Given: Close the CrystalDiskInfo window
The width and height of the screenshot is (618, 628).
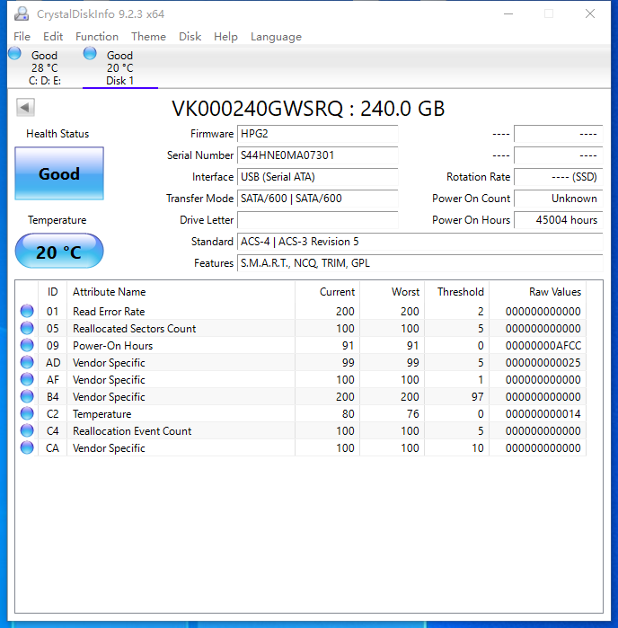Looking at the screenshot, I should 590,14.
